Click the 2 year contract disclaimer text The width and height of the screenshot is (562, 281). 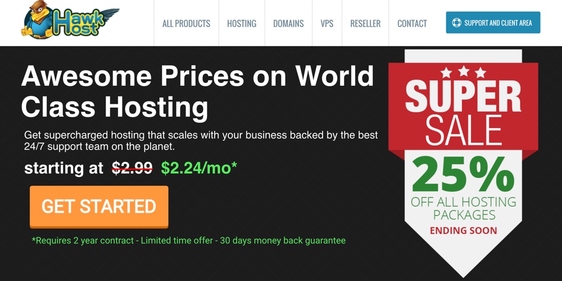[189, 241]
